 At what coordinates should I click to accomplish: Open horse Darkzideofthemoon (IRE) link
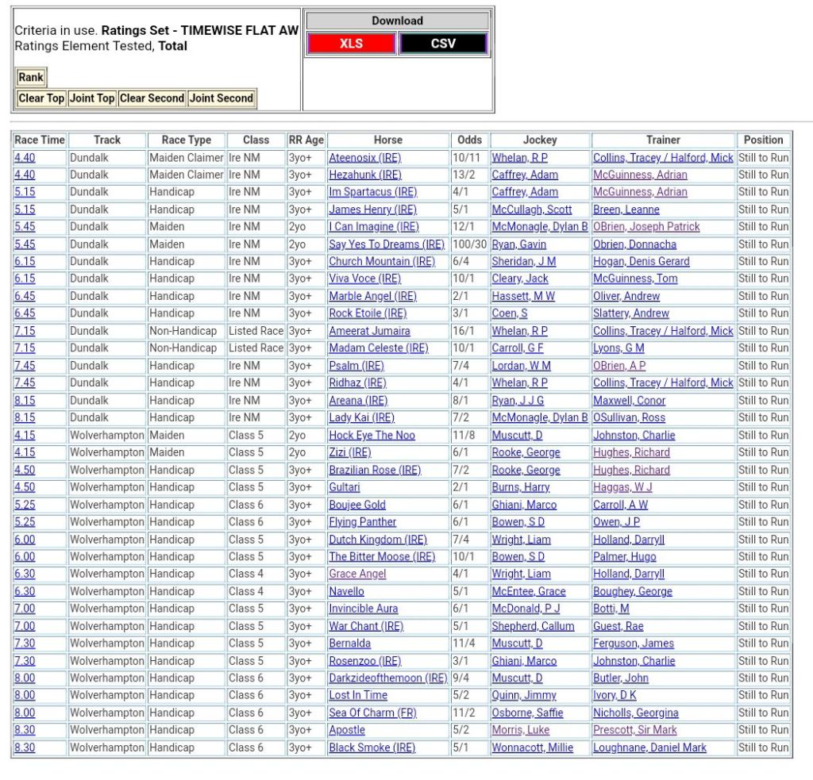[388, 678]
